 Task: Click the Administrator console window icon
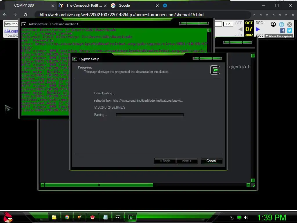click(24, 24)
